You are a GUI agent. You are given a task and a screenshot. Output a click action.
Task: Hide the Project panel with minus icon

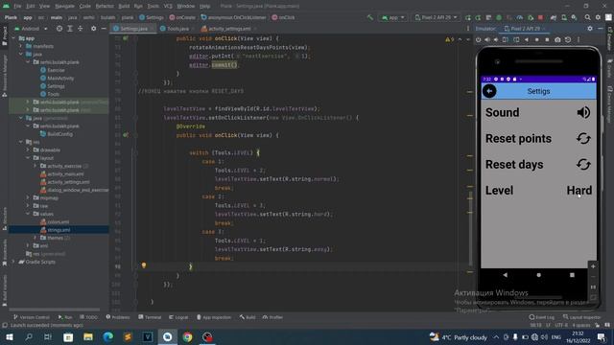click(104, 29)
